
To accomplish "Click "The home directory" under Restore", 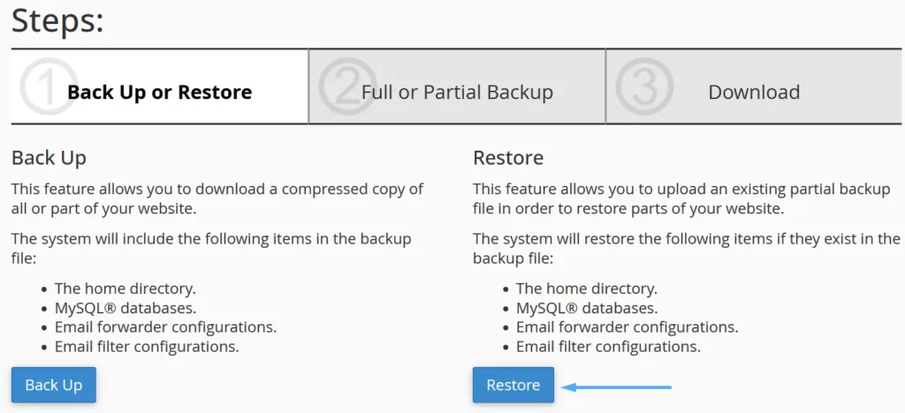I will tap(586, 289).
